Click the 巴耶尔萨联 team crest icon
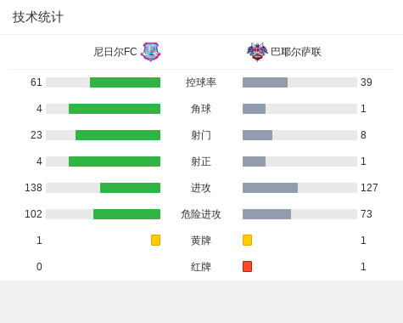 [257, 52]
